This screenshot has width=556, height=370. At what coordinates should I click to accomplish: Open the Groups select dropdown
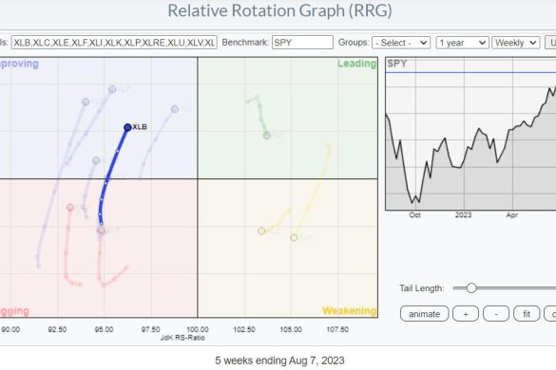click(401, 43)
